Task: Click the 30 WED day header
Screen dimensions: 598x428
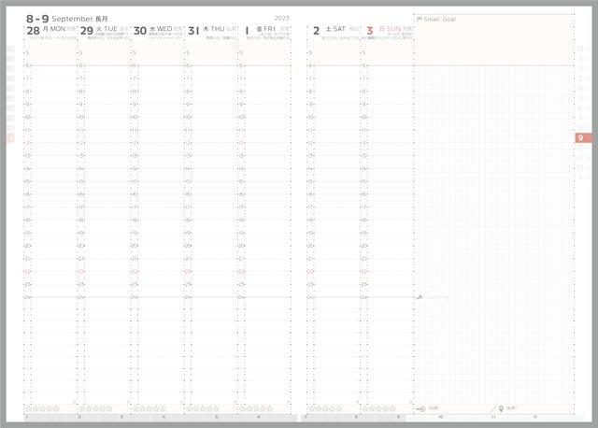Action: click(x=153, y=30)
